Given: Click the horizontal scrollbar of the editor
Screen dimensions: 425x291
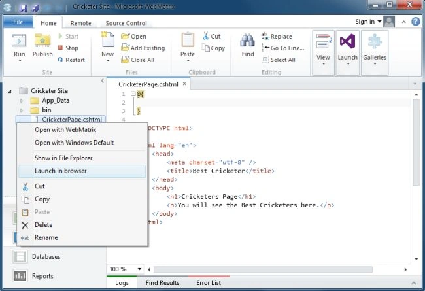Looking at the screenshot, I should 263,269.
